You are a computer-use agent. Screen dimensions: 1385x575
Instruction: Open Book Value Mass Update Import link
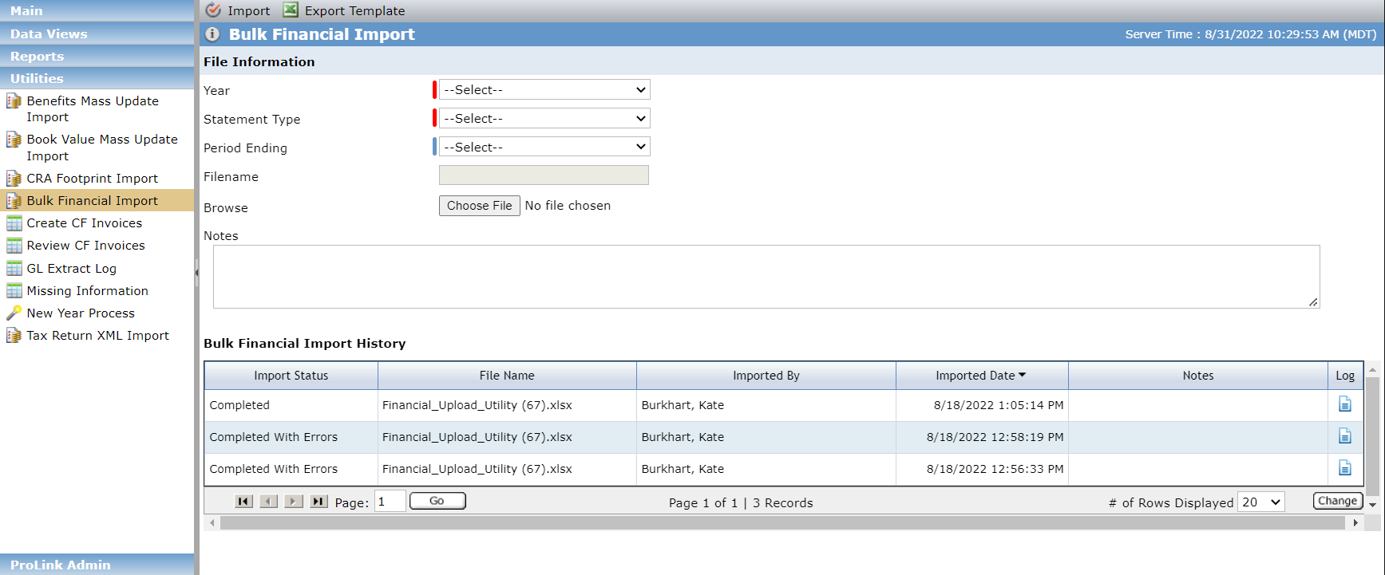102,148
